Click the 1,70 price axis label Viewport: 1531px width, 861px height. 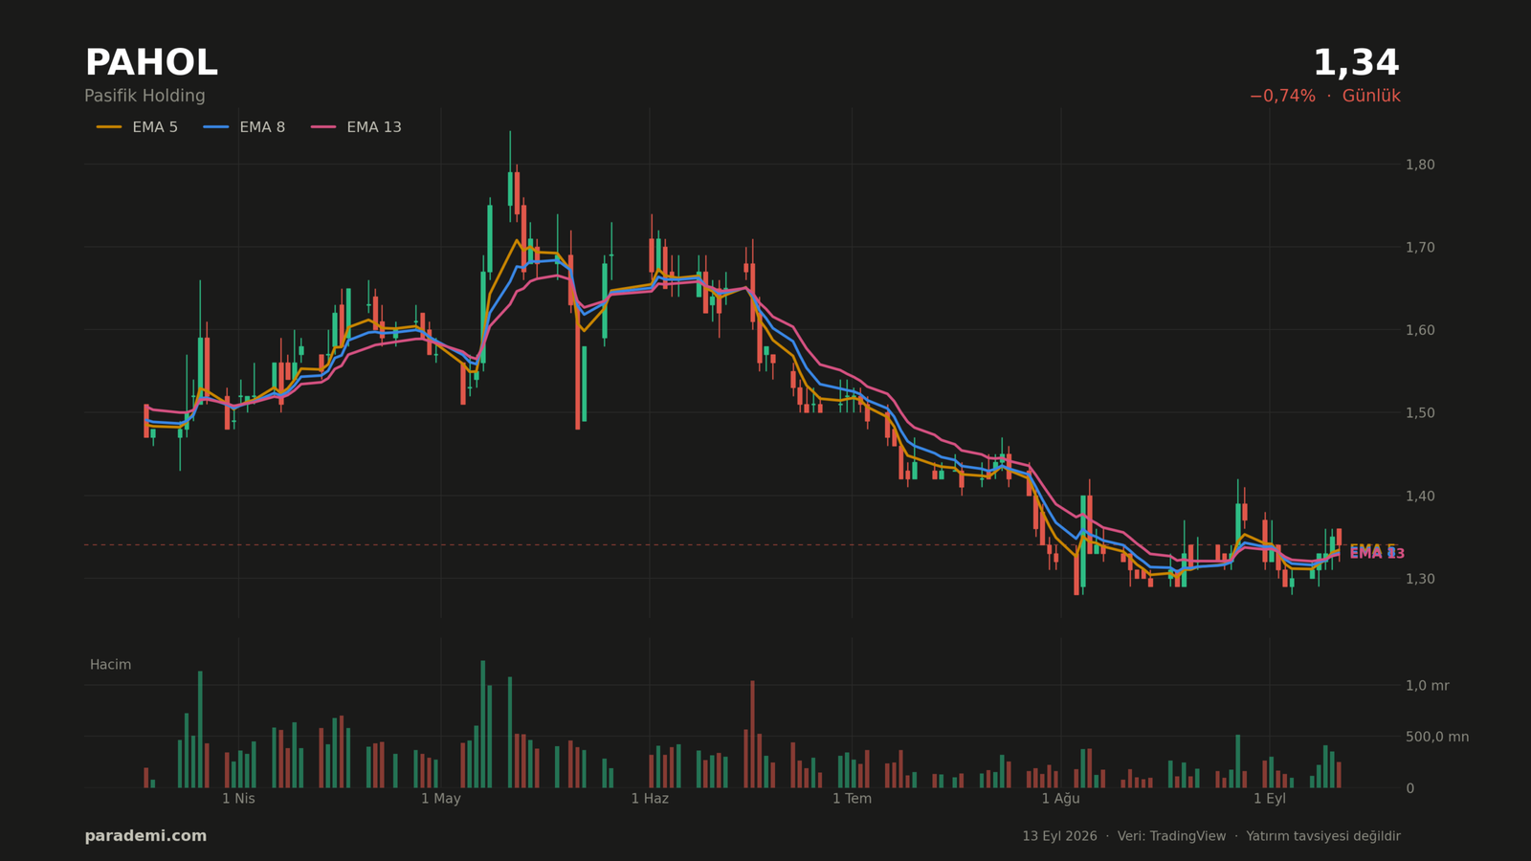click(1420, 247)
